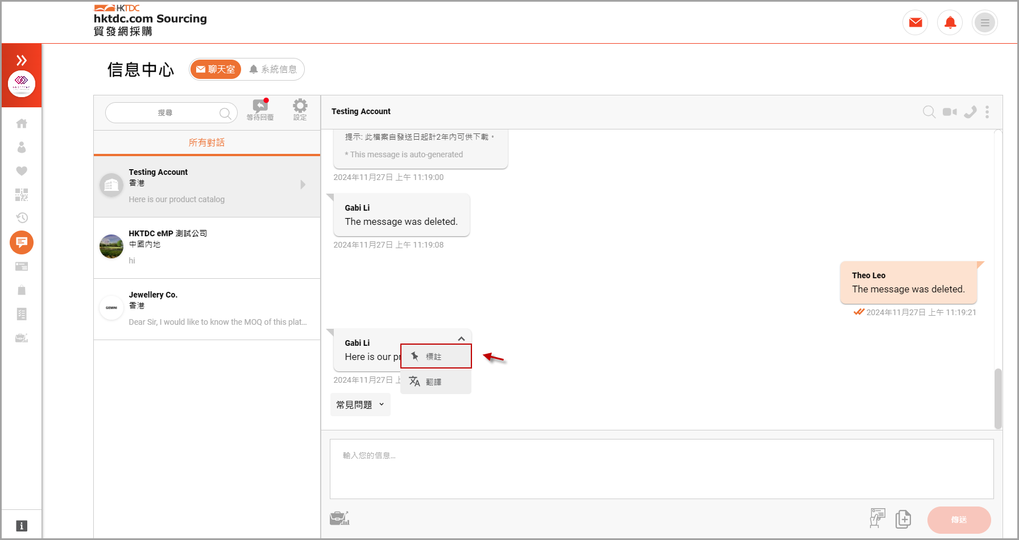Screen dimensions: 1019x540
Task: Open the 等待回覆 pending replies icon
Action: 260,110
